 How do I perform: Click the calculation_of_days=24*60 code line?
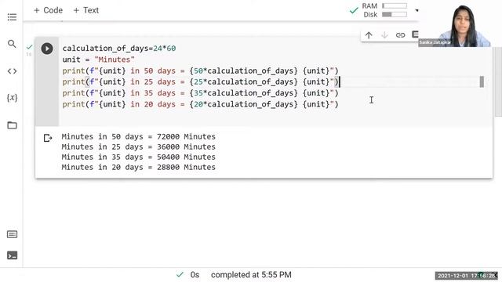pyautogui.click(x=119, y=49)
